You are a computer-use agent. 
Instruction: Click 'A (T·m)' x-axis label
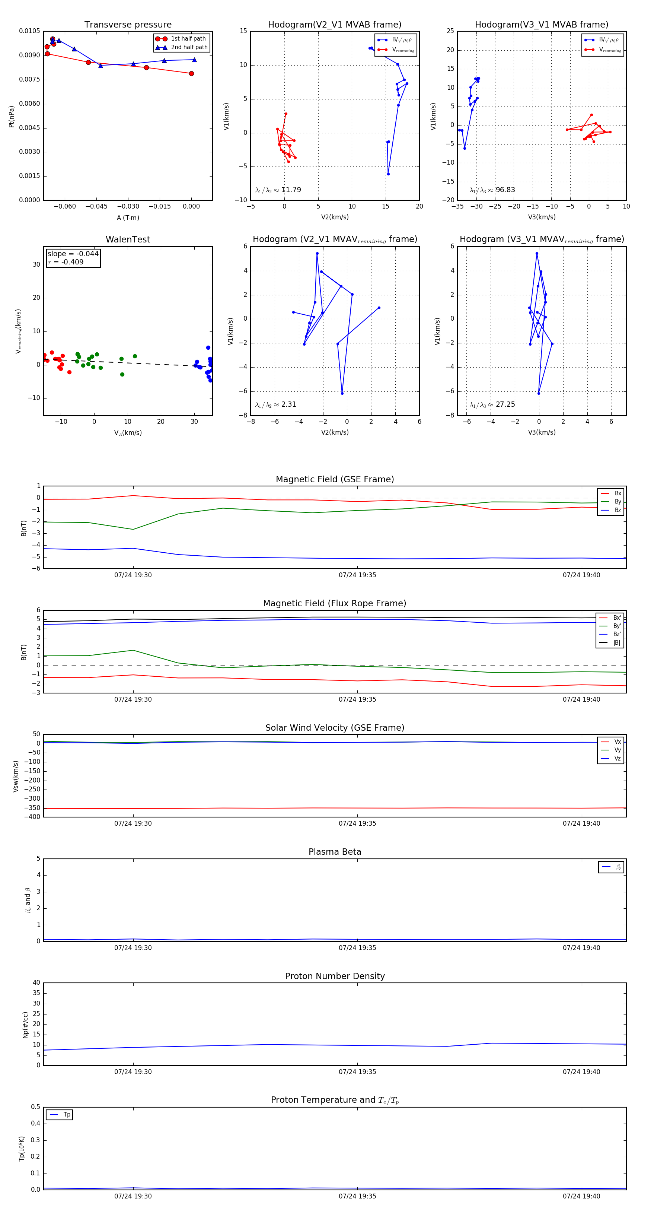tap(128, 217)
